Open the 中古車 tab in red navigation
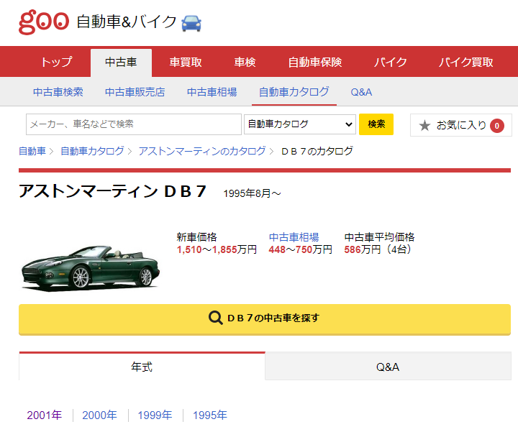Viewport: 518px width, 432px height. (x=121, y=63)
